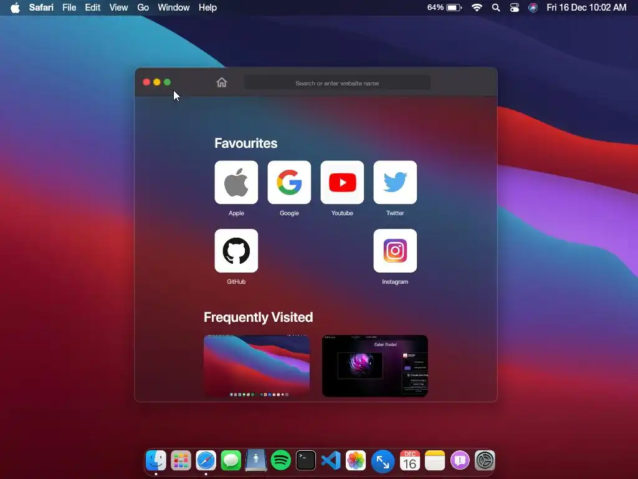Open the File menu

click(69, 7)
